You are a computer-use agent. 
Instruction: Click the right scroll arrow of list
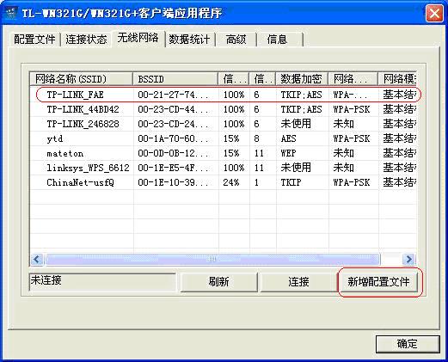408,260
